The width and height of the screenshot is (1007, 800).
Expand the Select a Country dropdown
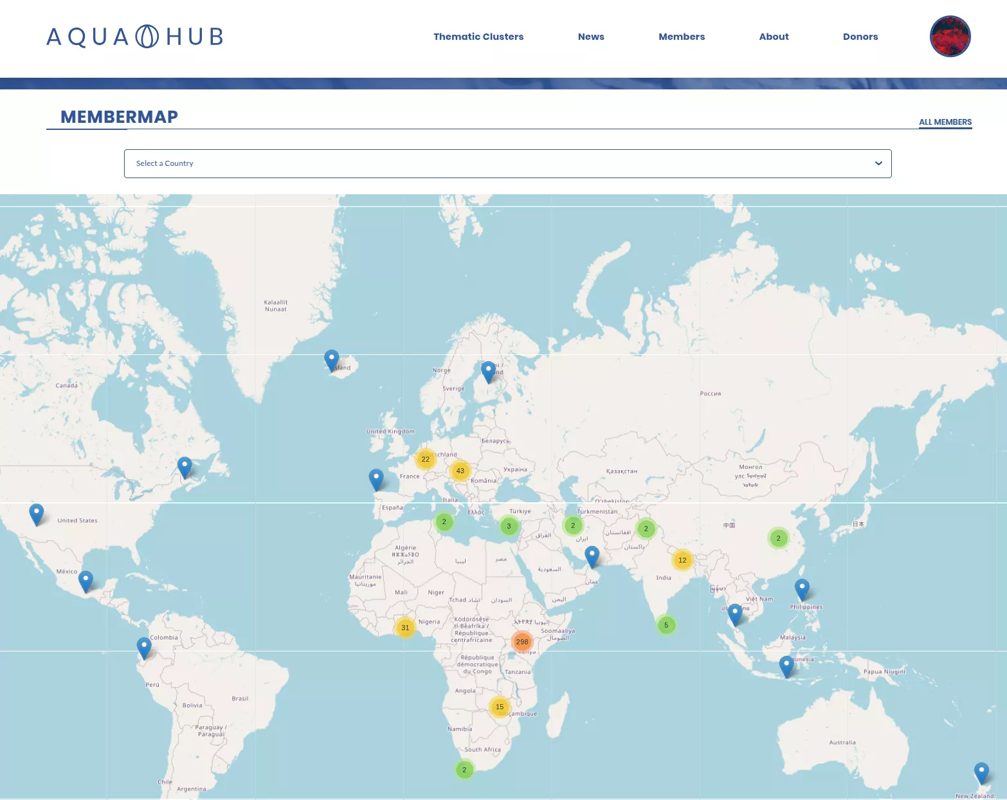tap(507, 163)
